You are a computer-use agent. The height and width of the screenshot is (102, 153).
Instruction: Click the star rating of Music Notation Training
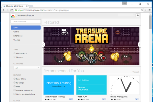(48, 99)
